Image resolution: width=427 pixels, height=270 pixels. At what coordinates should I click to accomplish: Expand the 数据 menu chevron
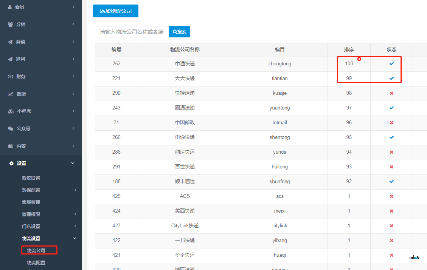[73, 94]
